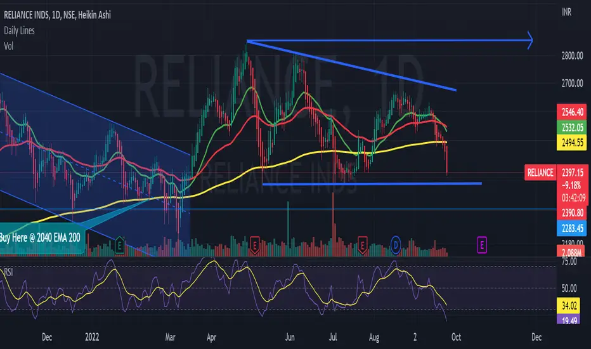Click the RELIANCE INDS, 1D, NSE symbol title
Viewport: 591px width, 349px height.
coord(57,15)
